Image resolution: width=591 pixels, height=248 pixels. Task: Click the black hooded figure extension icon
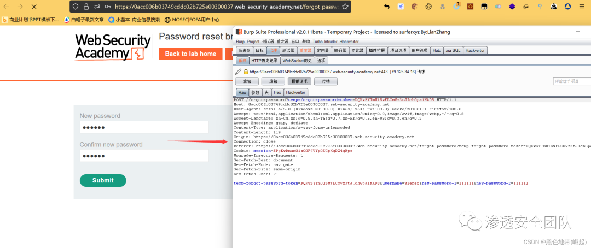tap(553, 7)
